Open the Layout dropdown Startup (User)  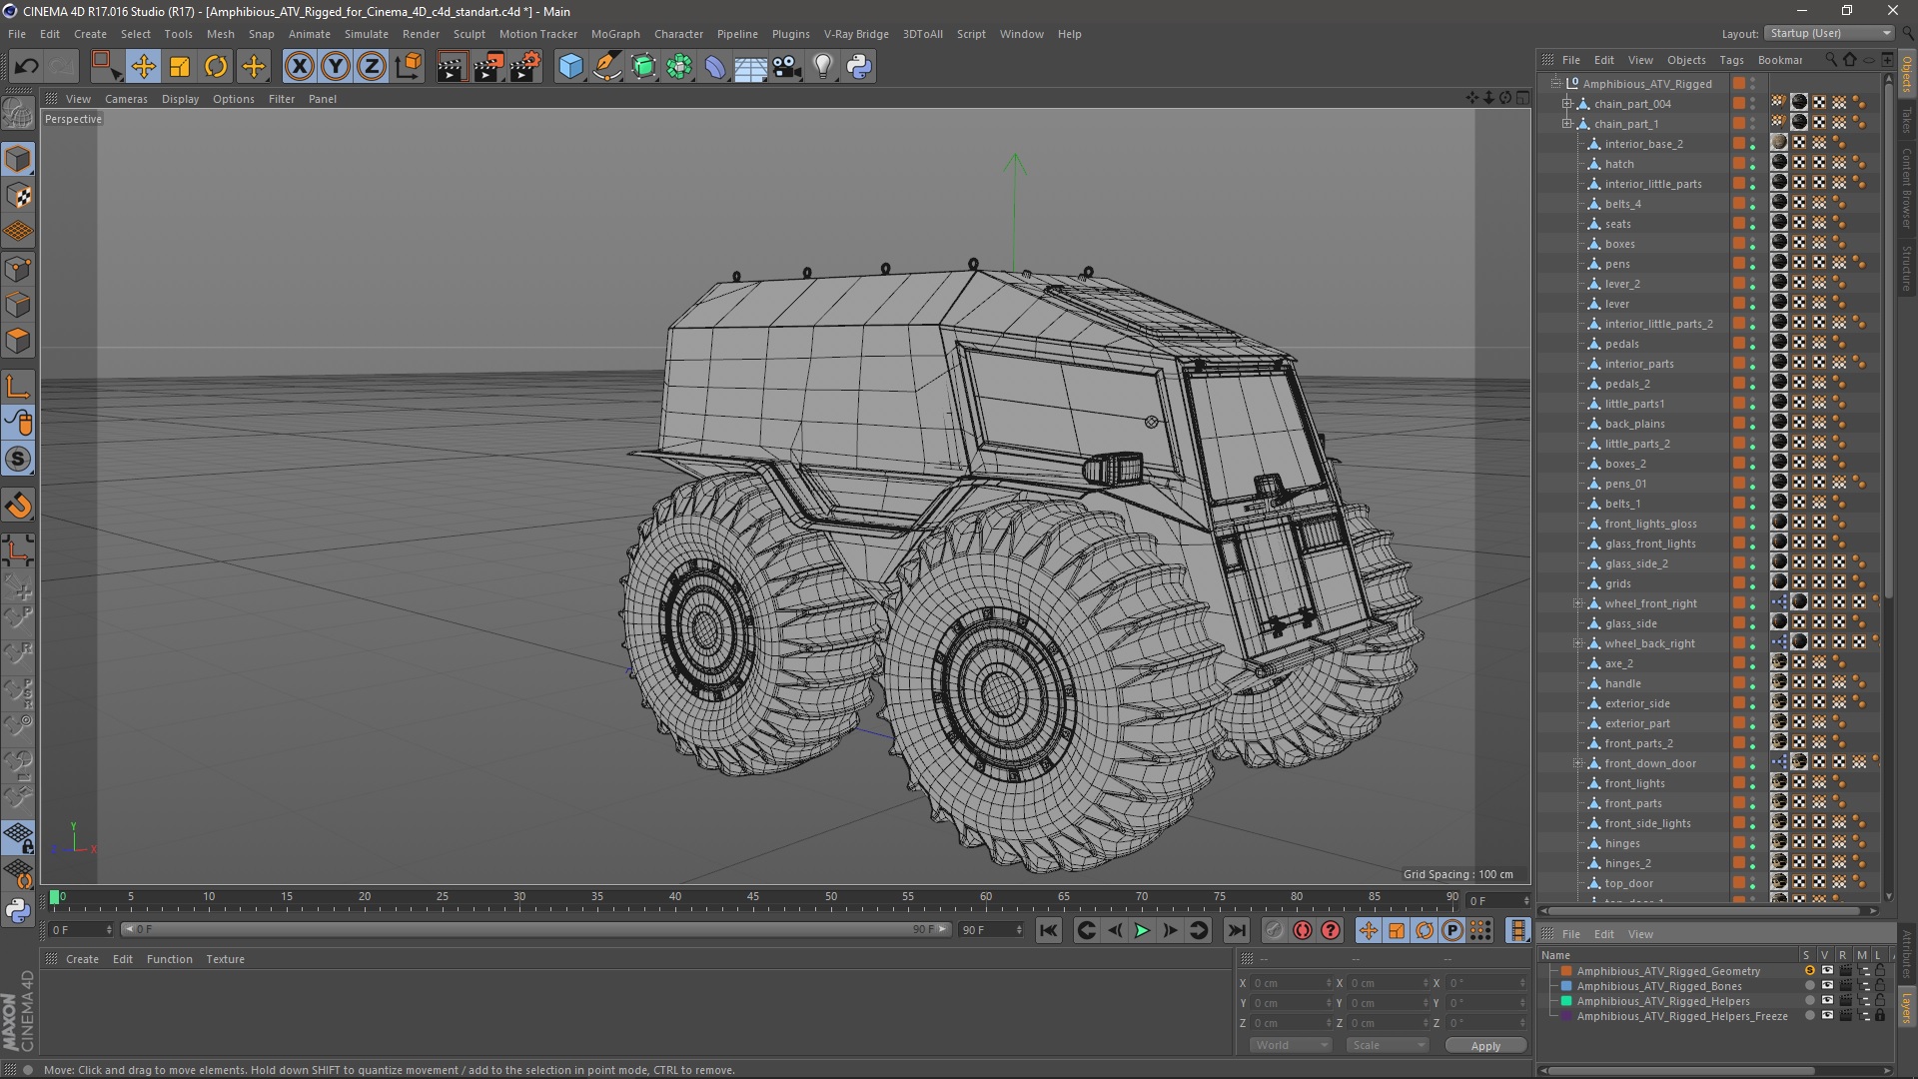[x=1828, y=33]
